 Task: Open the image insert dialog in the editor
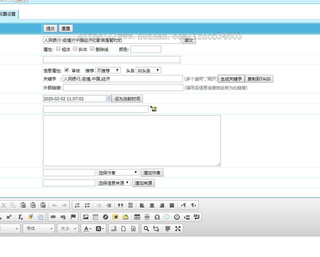85,216
